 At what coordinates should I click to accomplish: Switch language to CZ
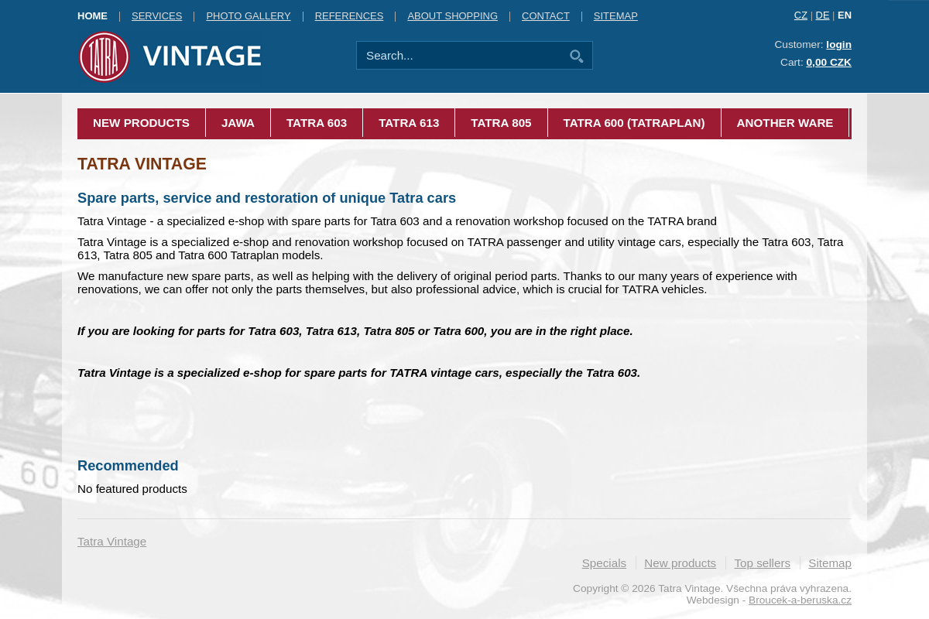(x=800, y=15)
